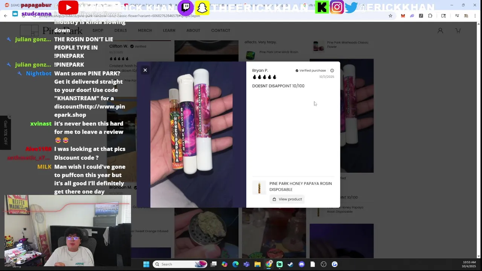Click the large review photo of three vape tubes
482x271 pixels.
(x=191, y=134)
